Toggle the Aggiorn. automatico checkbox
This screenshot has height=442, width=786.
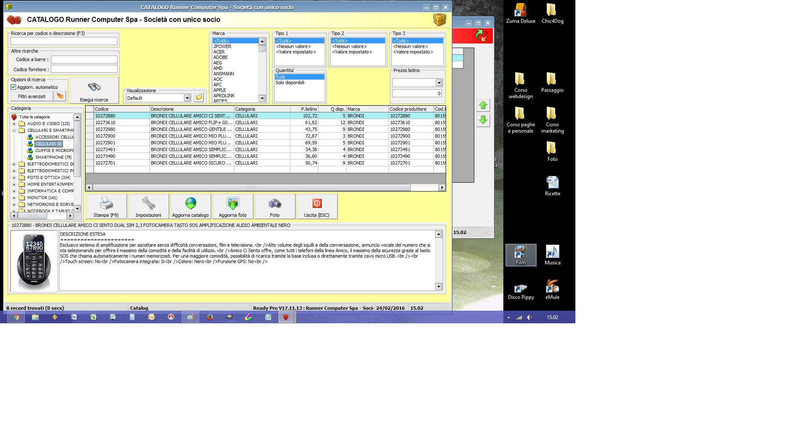(13, 87)
